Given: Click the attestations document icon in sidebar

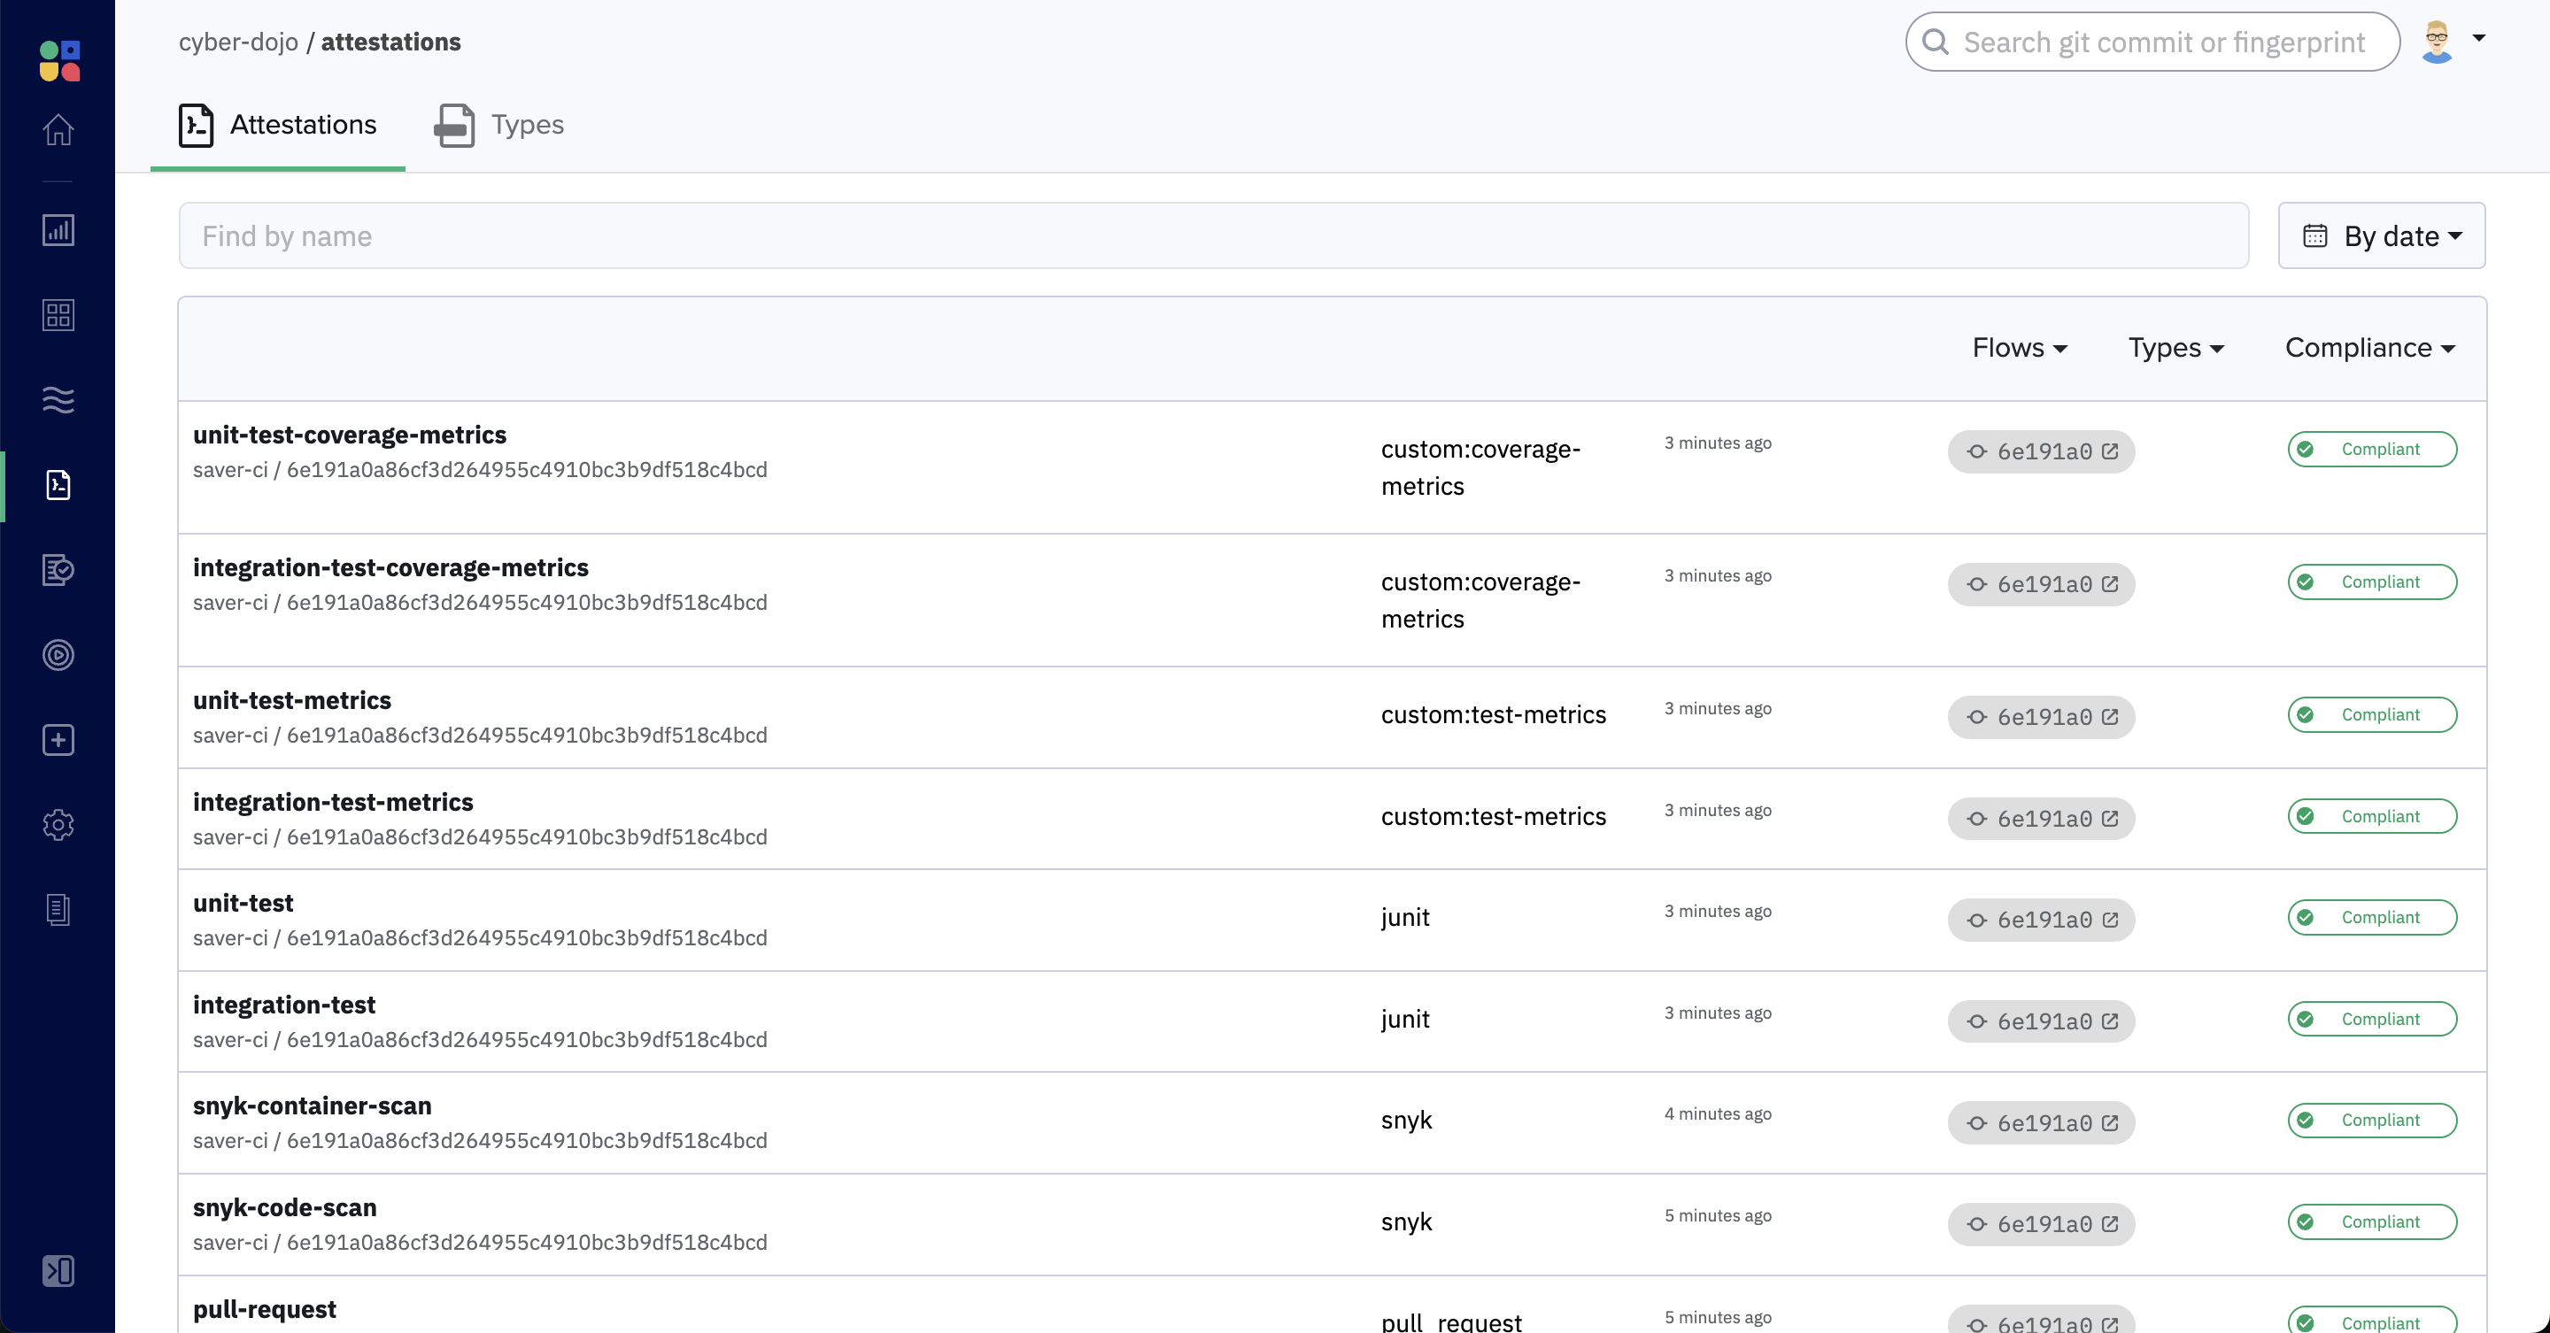Looking at the screenshot, I should point(56,485).
